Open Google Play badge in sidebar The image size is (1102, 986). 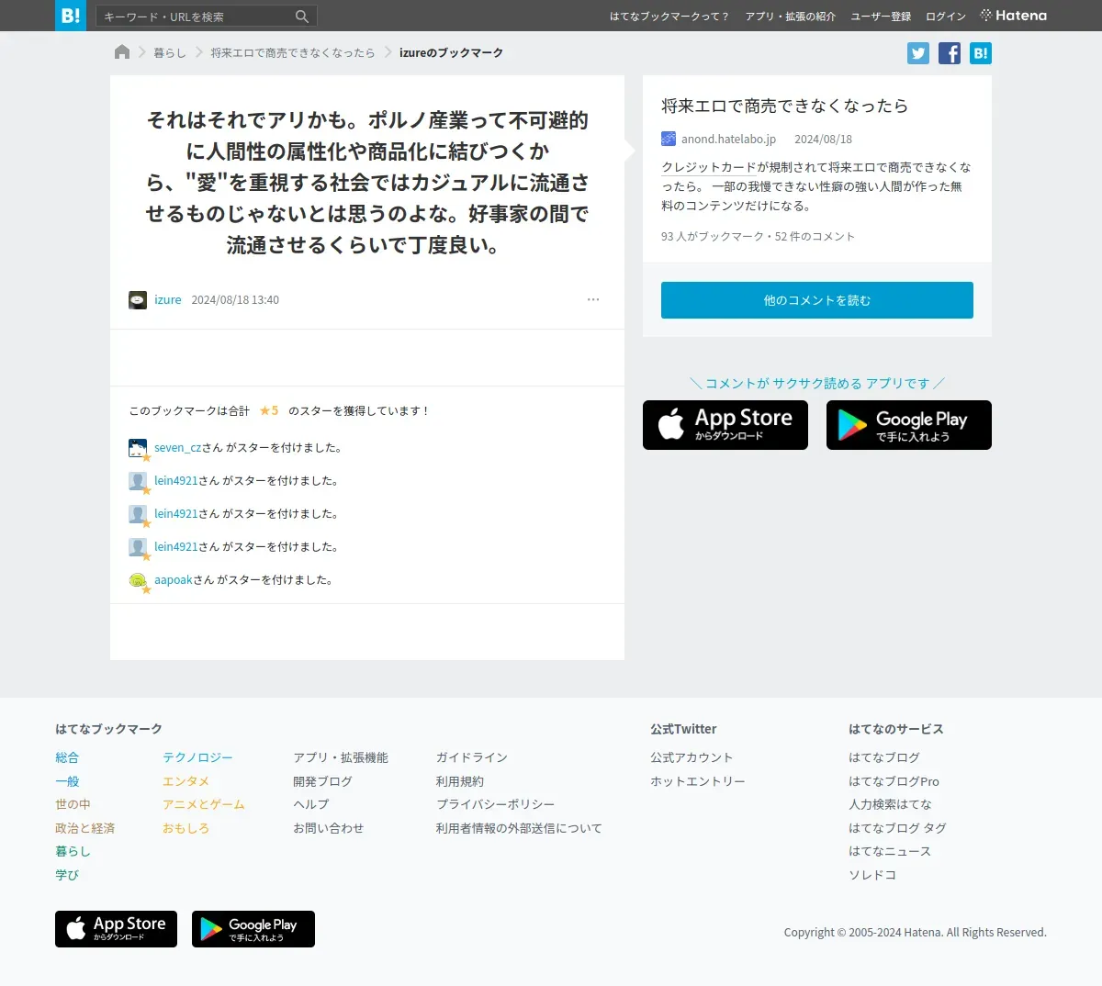click(x=909, y=425)
